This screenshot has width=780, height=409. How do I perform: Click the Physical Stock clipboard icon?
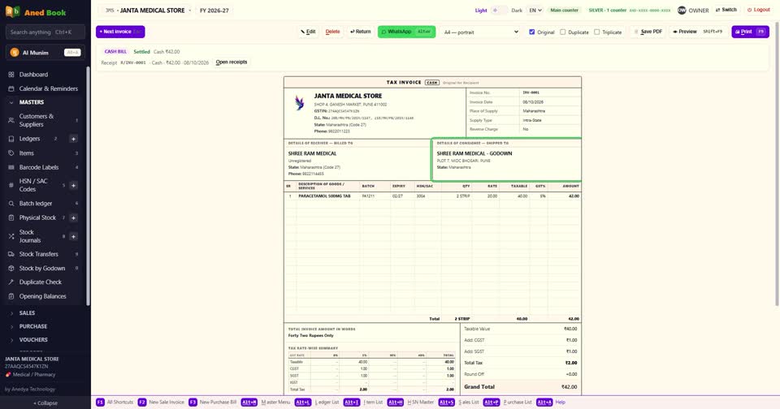[11, 217]
